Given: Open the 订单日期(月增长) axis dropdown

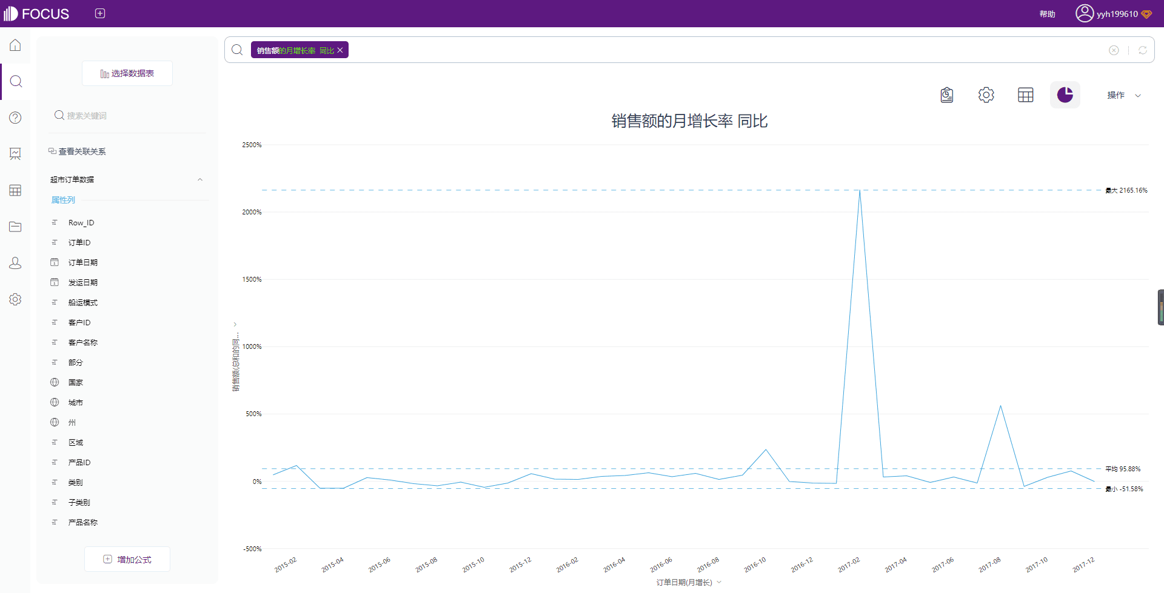Looking at the screenshot, I should 689,583.
